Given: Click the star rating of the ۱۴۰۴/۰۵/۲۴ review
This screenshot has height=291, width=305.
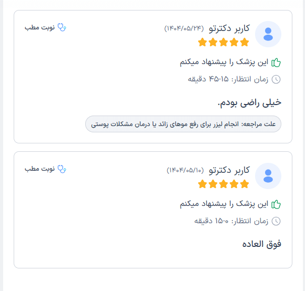Looking at the screenshot, I should tap(223, 42).
